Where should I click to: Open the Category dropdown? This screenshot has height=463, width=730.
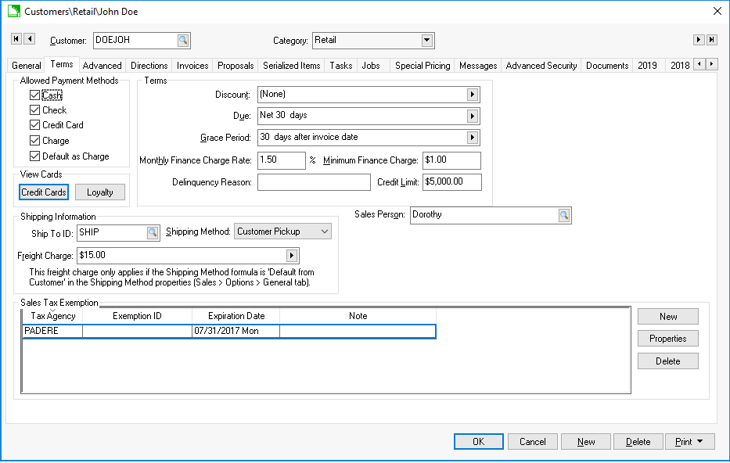(426, 41)
